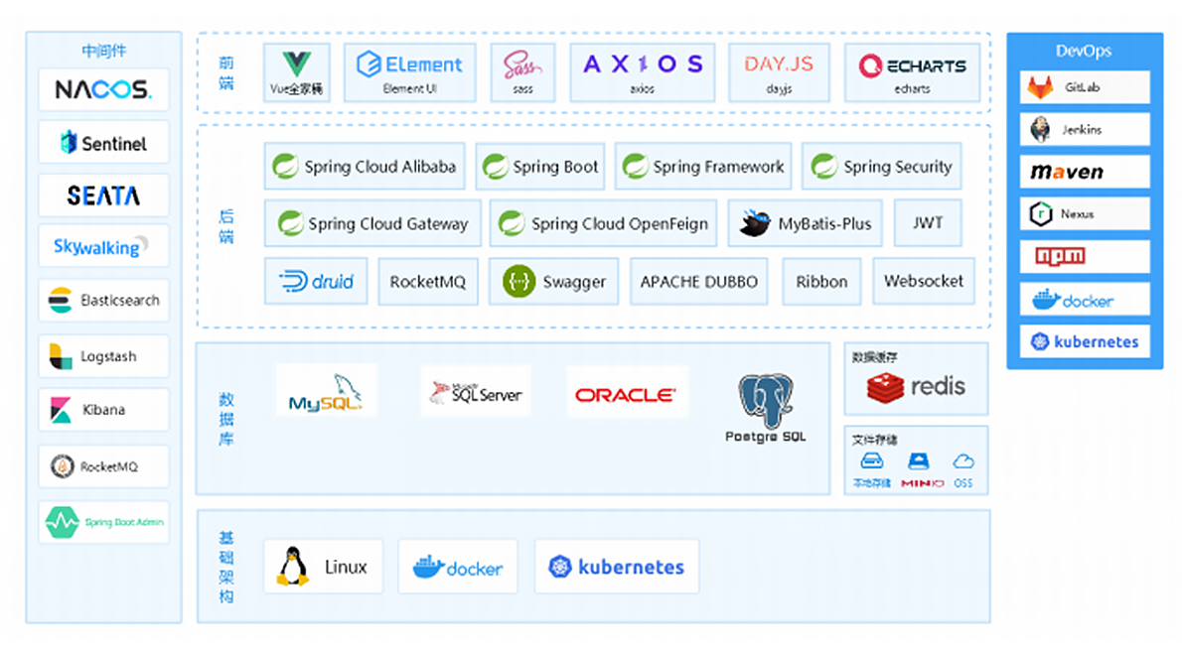
Task: Select Spring Cloud OpenFeign leaf icon
Action: tap(512, 223)
